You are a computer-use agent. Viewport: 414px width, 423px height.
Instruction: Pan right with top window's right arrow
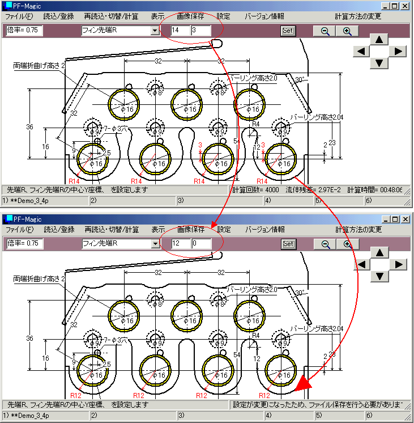click(x=398, y=51)
